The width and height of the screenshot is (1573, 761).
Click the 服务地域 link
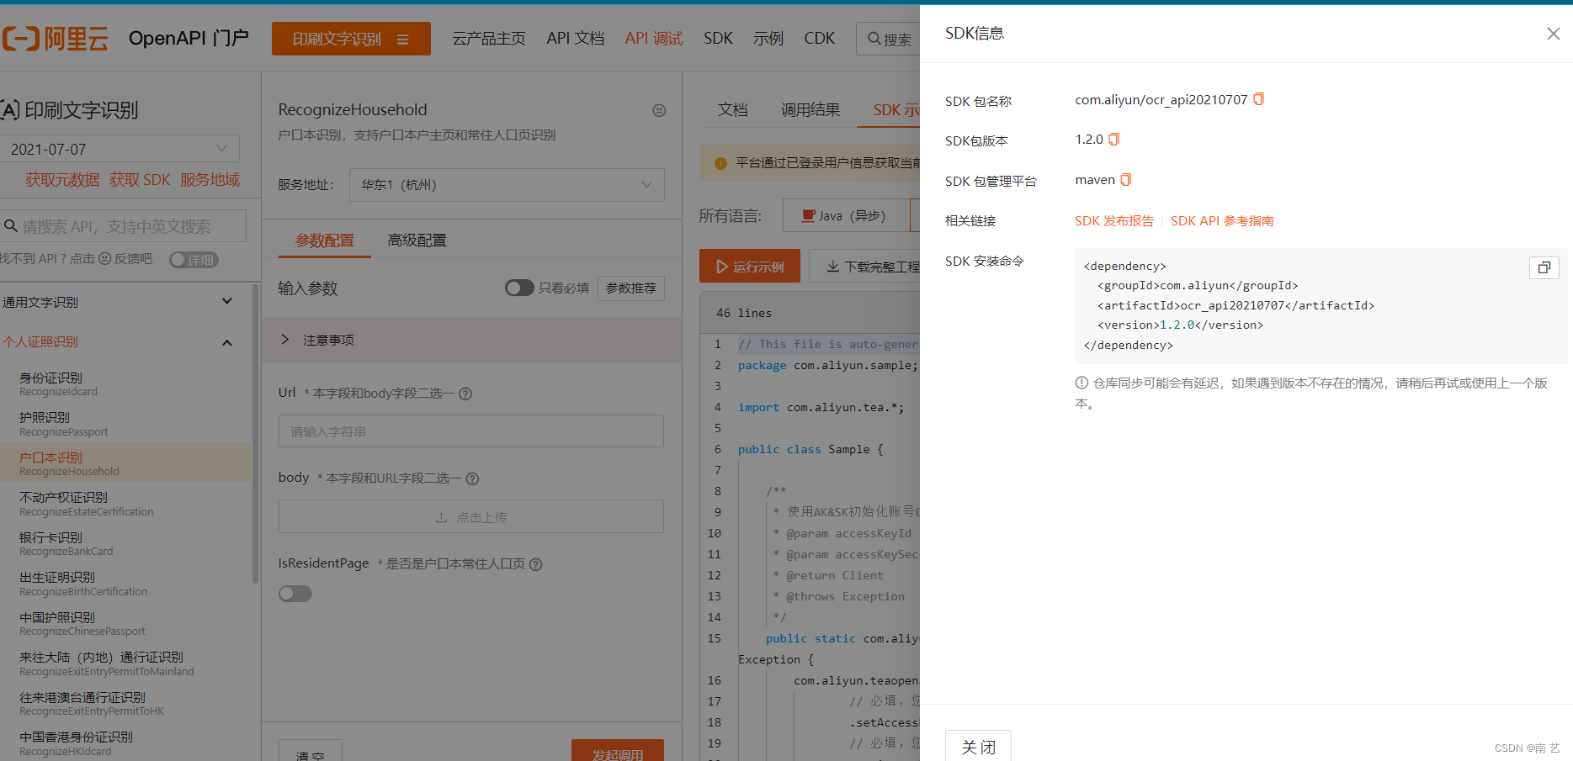pyautogui.click(x=210, y=180)
